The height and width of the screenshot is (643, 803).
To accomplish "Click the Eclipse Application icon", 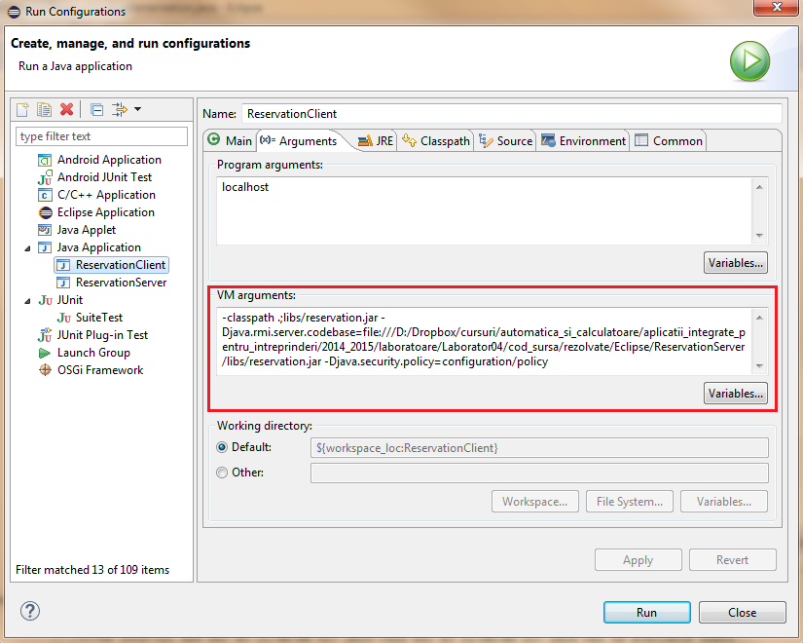I will tap(45, 212).
